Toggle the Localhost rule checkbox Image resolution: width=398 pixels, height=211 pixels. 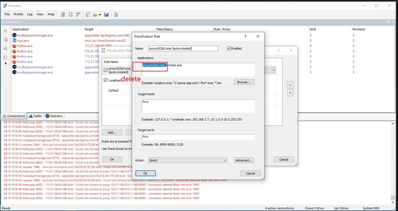(x=106, y=80)
